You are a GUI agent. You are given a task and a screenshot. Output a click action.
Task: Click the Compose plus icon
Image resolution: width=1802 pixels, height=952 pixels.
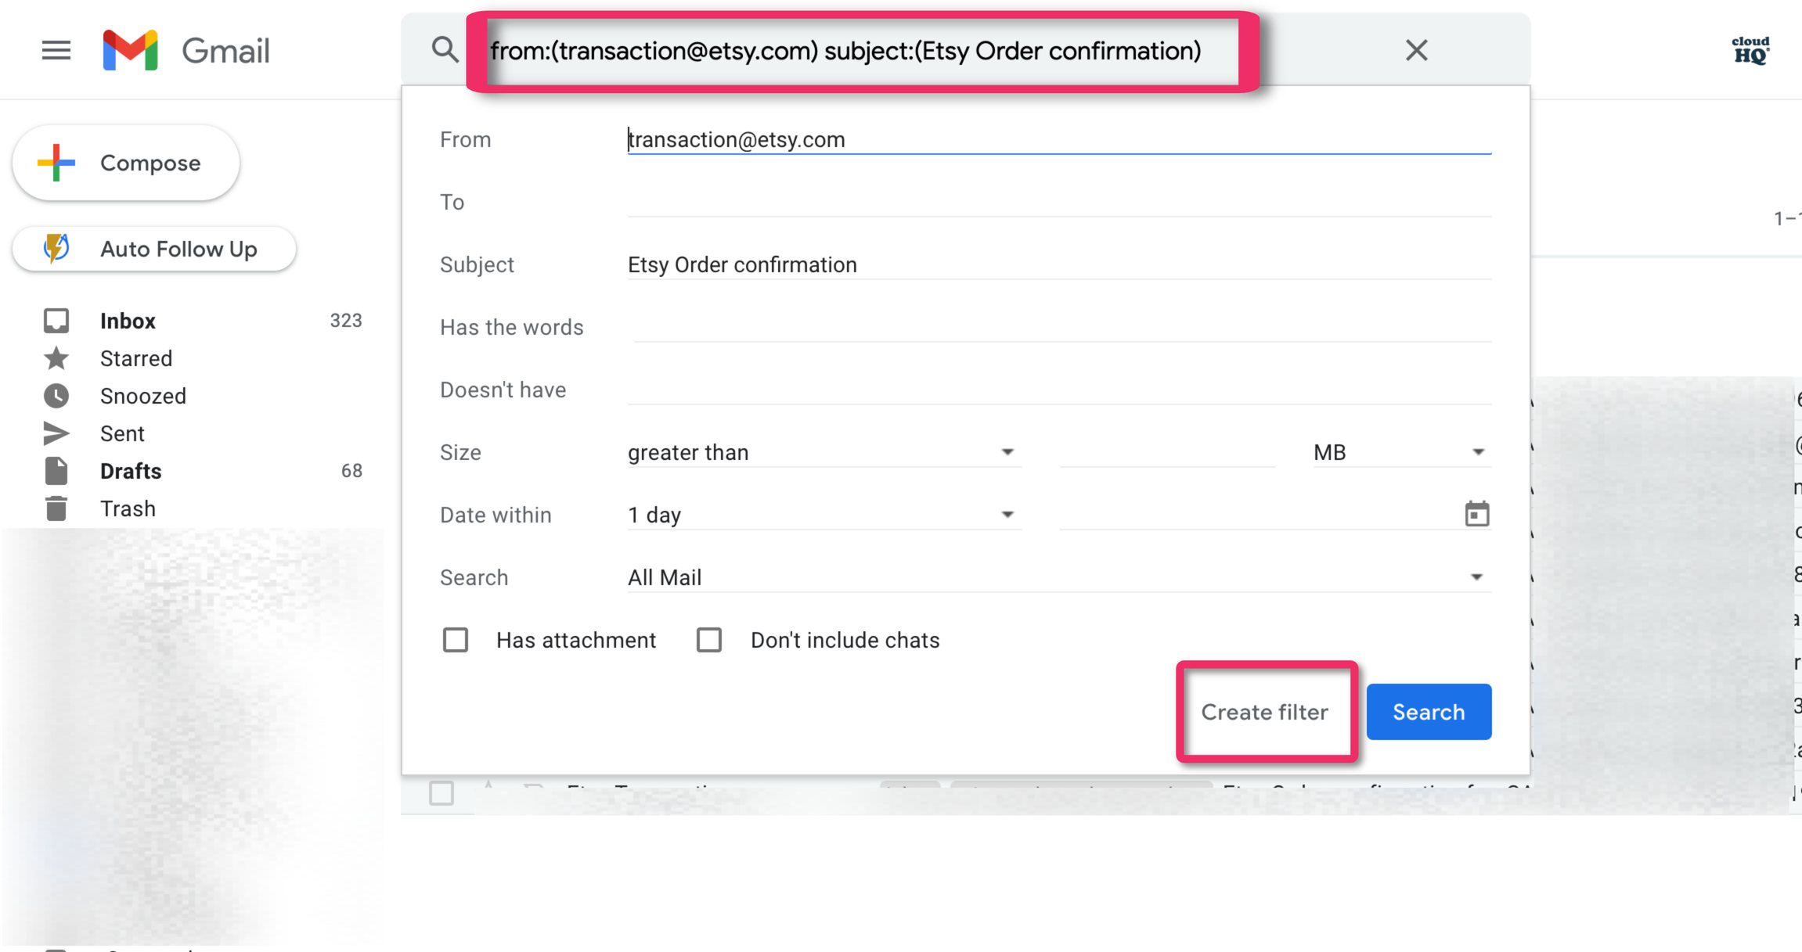click(x=56, y=163)
